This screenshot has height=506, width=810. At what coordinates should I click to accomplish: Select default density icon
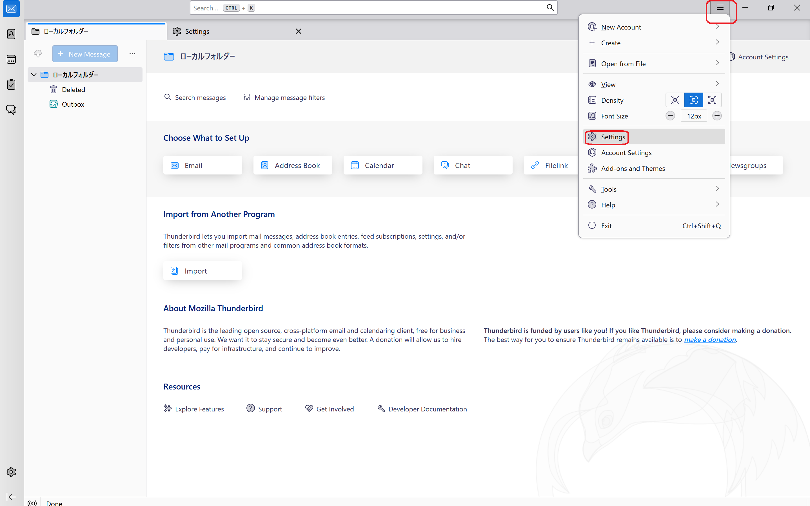(693, 100)
